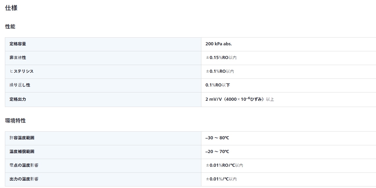Select the –20 ～ 70℃ value
Screen dimensions: 376x188
coord(217,152)
